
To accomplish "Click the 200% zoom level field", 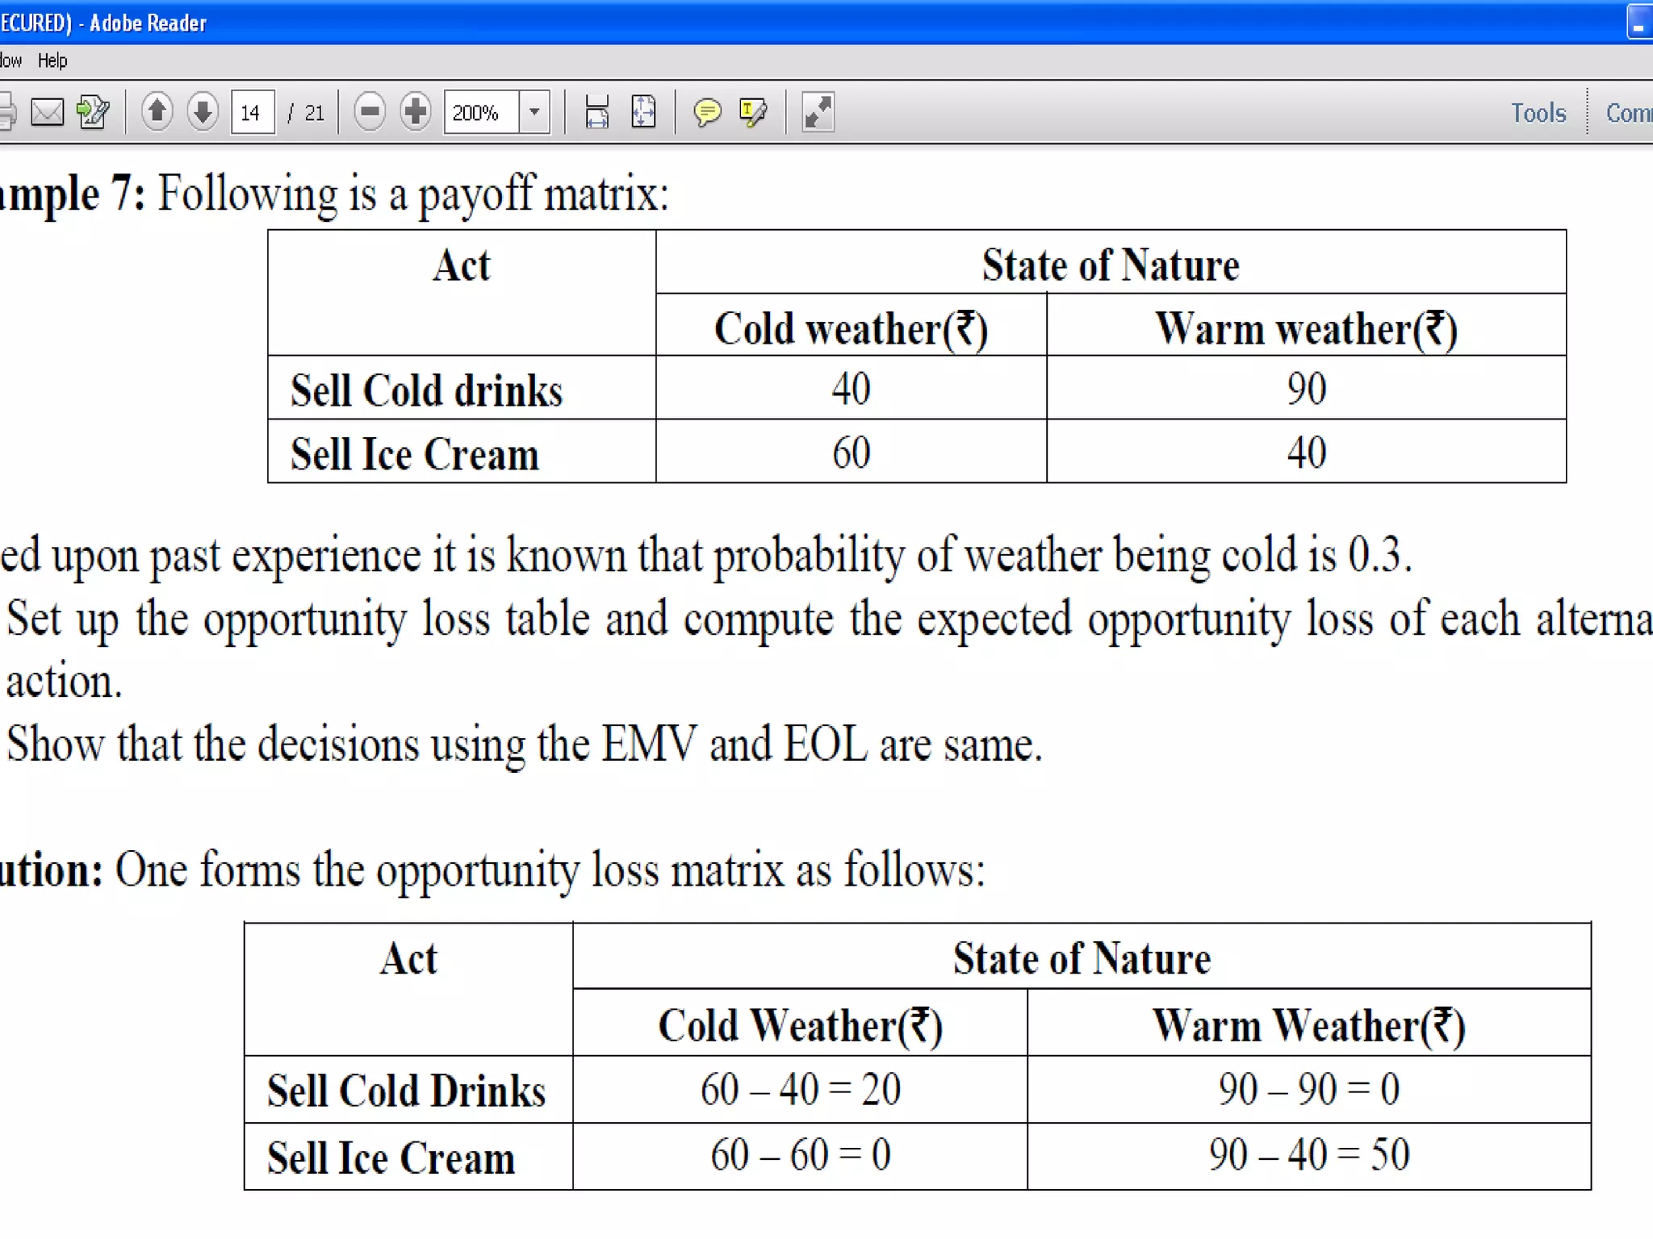I will tap(480, 112).
